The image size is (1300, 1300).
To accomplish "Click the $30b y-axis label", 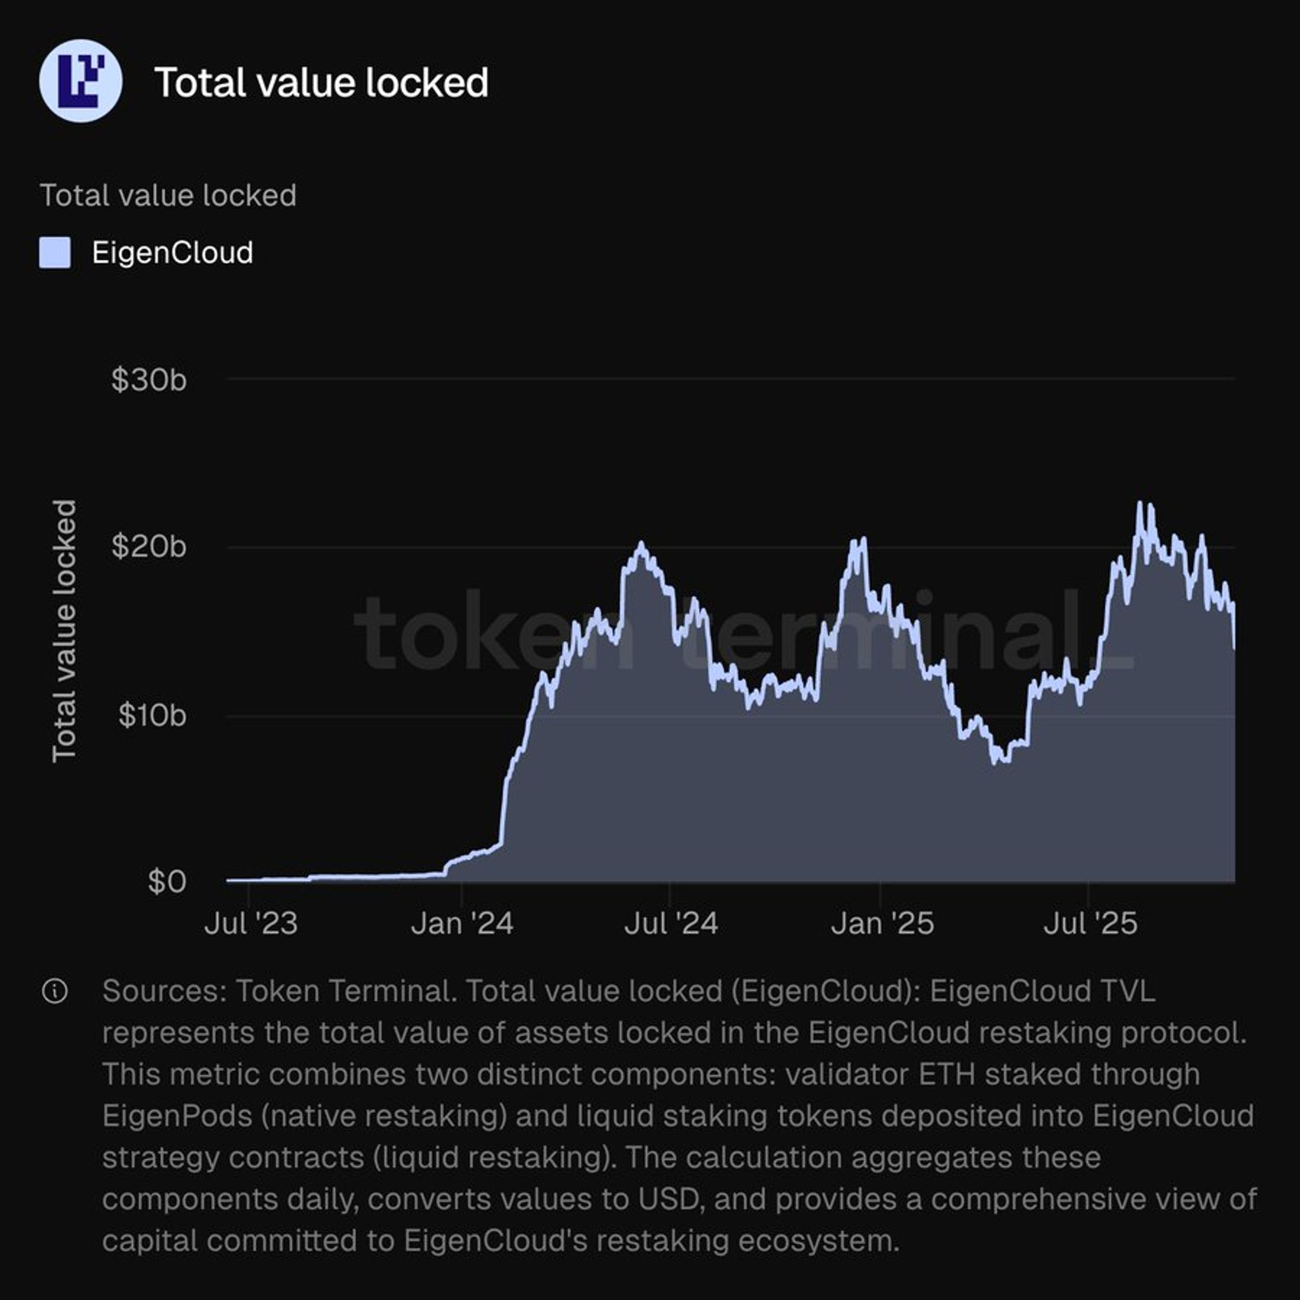I will tap(149, 380).
